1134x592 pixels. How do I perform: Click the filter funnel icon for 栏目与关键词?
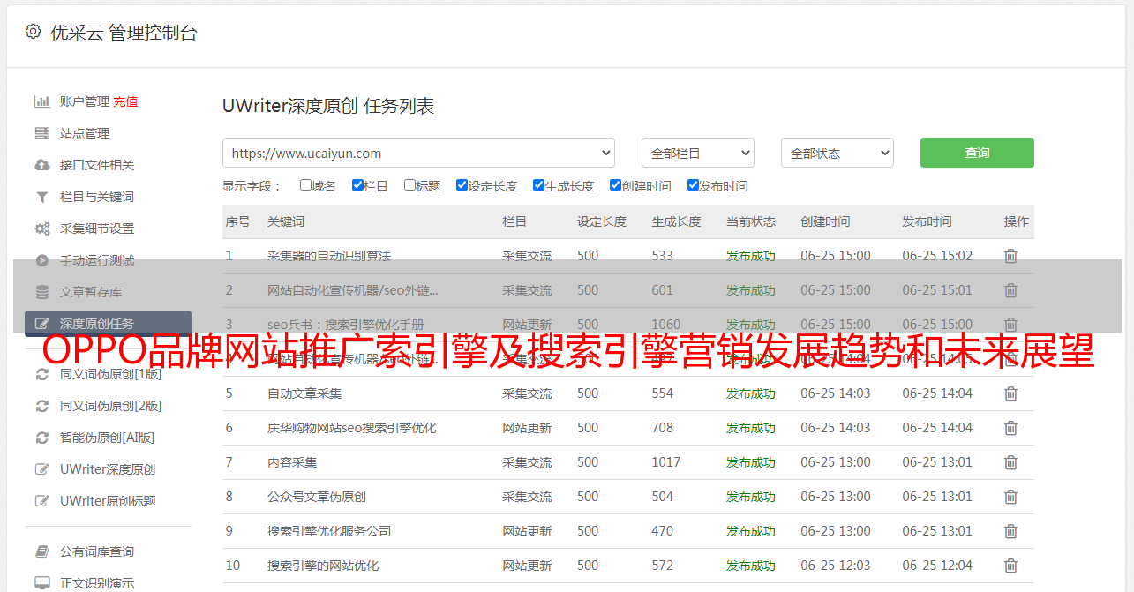(x=41, y=197)
